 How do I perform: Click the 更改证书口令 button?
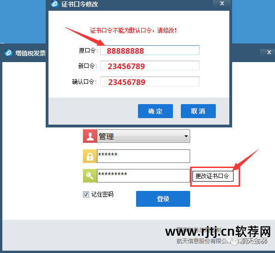(x=213, y=176)
